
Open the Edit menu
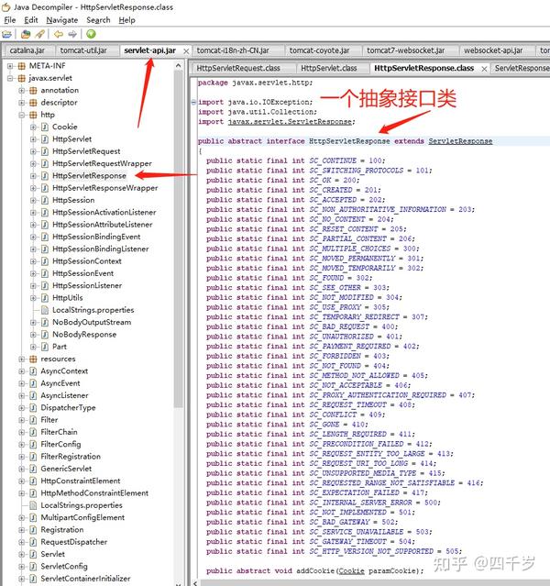click(31, 20)
